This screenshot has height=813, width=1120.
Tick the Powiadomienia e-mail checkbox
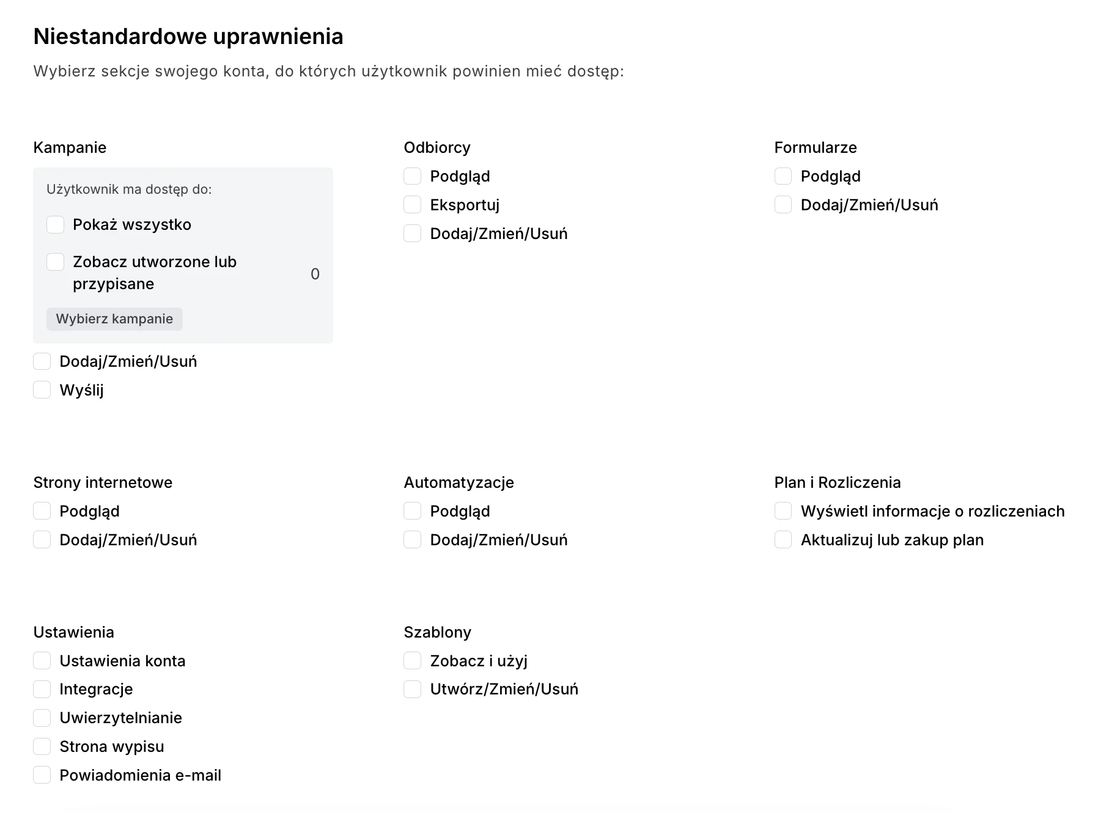(x=42, y=775)
